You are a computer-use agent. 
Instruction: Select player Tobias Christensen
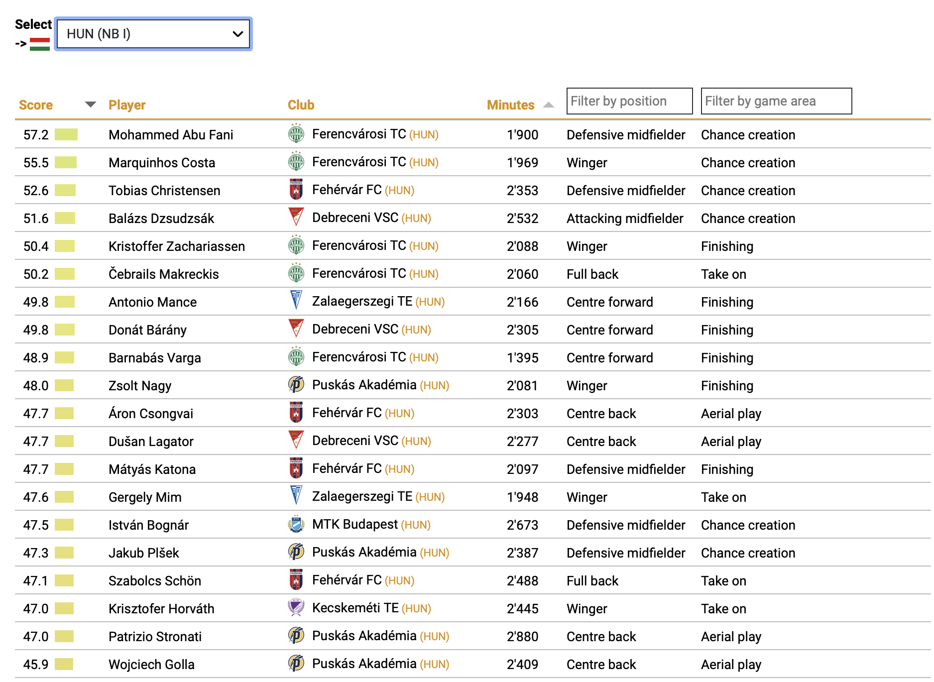click(164, 191)
